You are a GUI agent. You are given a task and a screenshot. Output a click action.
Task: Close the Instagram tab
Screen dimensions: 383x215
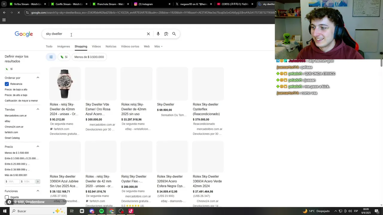coord(169,4)
